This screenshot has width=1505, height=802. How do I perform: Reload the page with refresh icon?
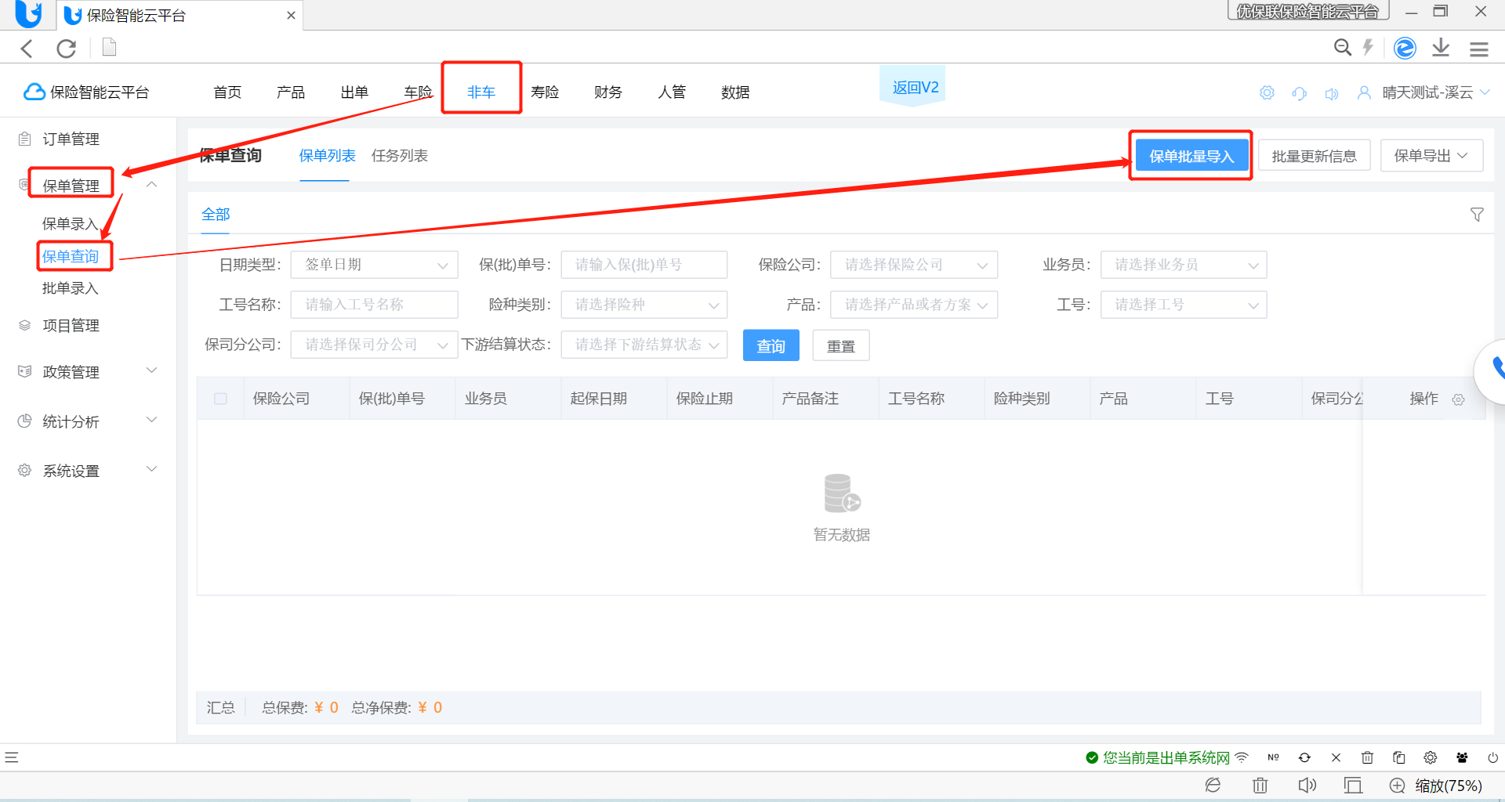(67, 49)
